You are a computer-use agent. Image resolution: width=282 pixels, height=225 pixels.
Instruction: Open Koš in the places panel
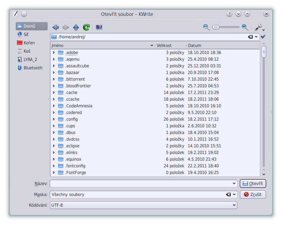(32, 51)
